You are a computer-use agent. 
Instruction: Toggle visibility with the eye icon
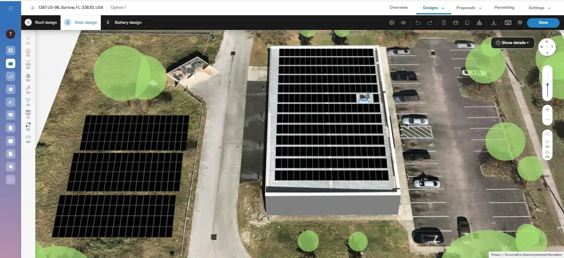[404, 23]
